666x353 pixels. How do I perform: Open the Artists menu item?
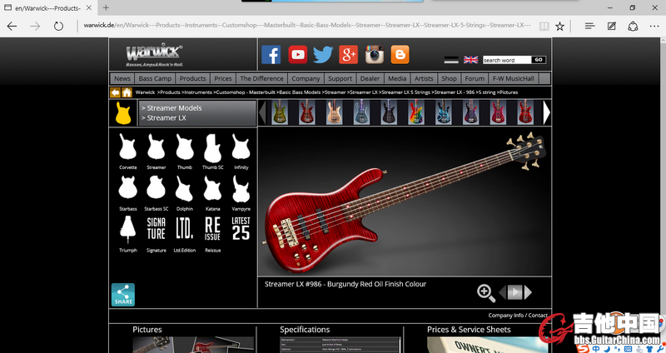(424, 78)
